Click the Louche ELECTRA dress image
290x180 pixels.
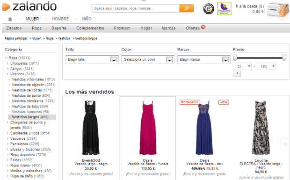tap(261, 128)
